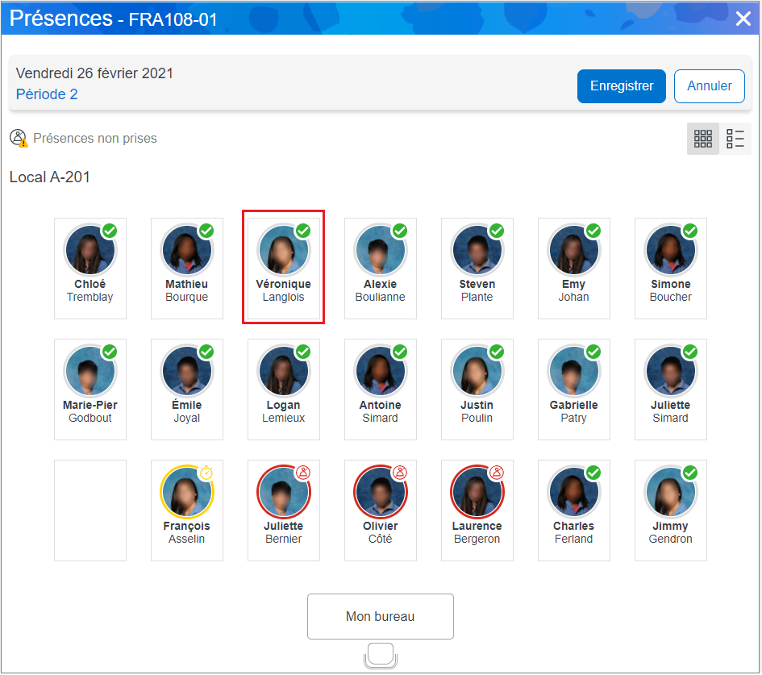Click the chair icon below Mon bureau
The width and height of the screenshot is (762, 675).
pyautogui.click(x=380, y=655)
